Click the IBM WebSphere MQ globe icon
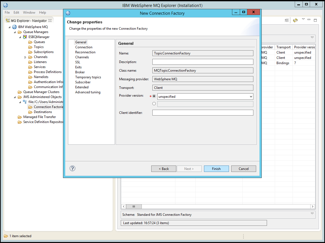325x243 pixels. (14, 27)
